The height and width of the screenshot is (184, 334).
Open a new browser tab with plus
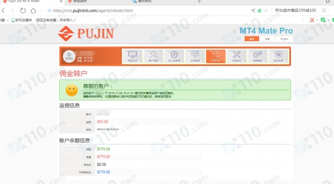pos(200,2)
